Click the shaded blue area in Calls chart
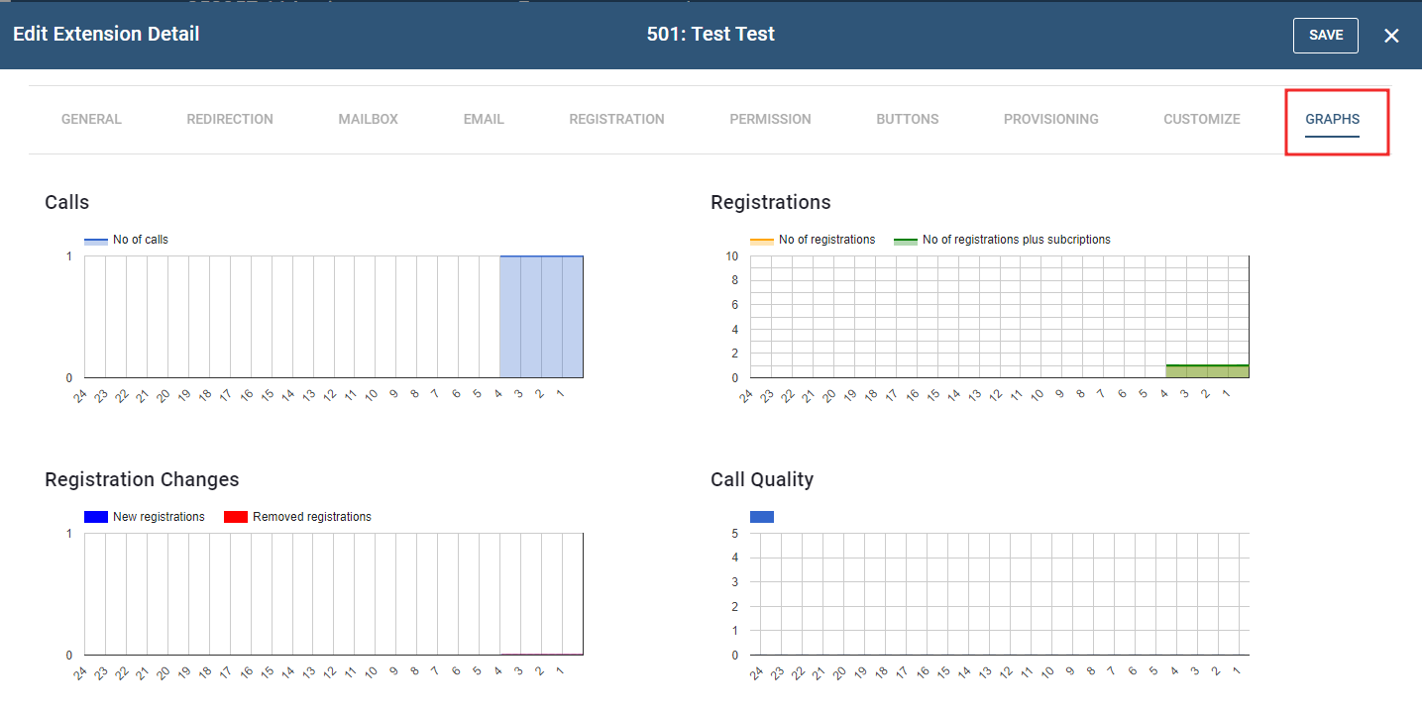Viewport: 1422px width, 711px height. point(541,317)
